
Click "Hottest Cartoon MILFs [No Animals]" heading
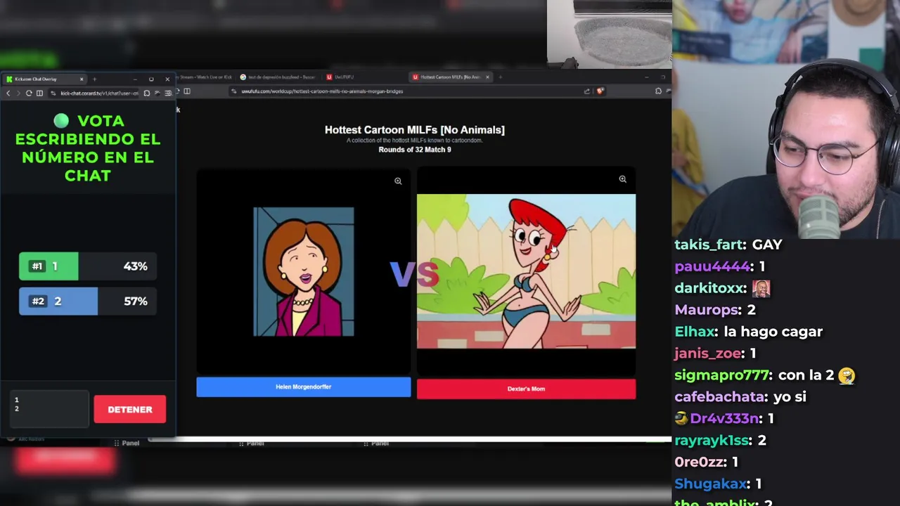pos(415,130)
